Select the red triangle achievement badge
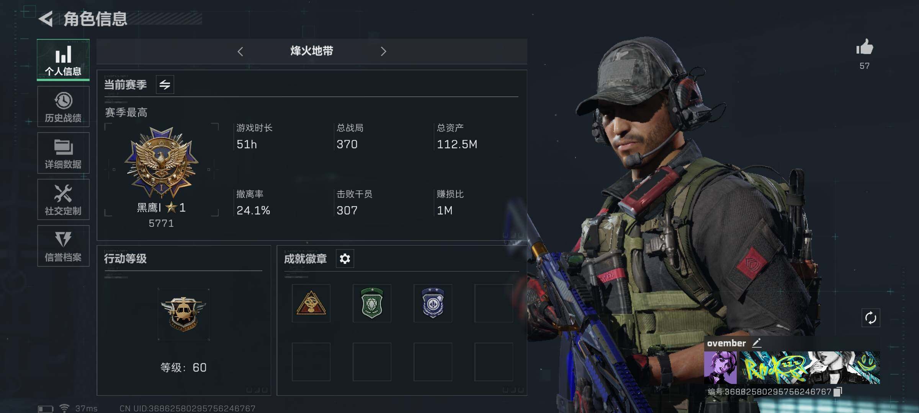Image resolution: width=919 pixels, height=413 pixels. point(311,303)
